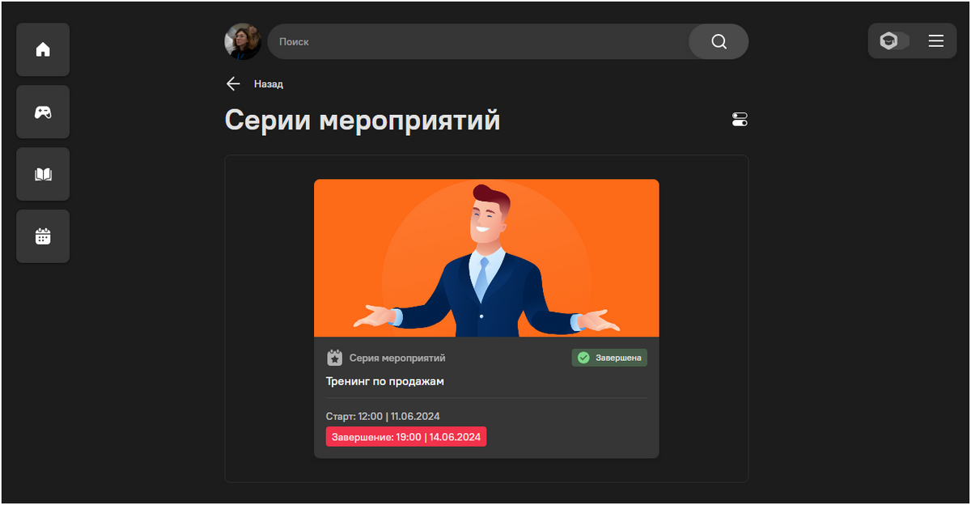
Task: Select the Серии мероприятий page heading
Action: 362,120
